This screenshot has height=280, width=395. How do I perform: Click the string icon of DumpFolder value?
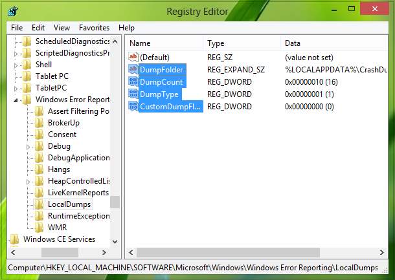click(133, 69)
